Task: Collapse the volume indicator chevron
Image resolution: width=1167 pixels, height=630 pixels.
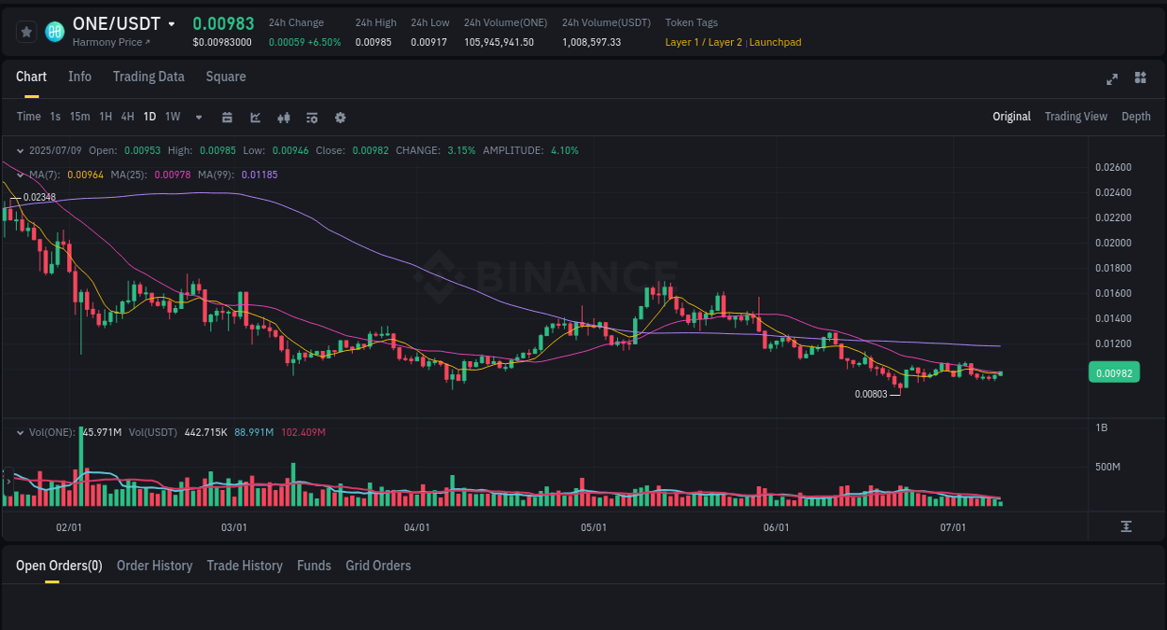Action: [19, 431]
